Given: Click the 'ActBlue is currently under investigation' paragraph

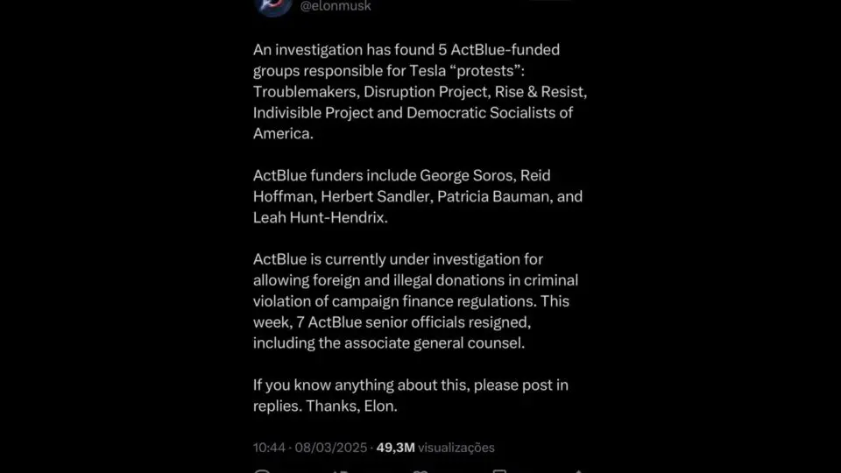Looking at the screenshot, I should 415,300.
